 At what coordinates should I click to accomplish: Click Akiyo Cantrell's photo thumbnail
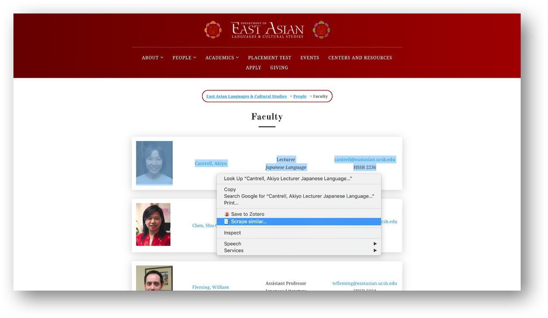click(x=154, y=163)
